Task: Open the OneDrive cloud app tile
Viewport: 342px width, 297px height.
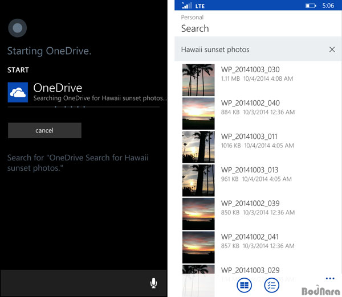Action: click(18, 92)
